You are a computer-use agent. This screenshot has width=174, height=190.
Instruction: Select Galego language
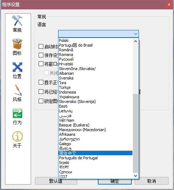(x=96, y=144)
